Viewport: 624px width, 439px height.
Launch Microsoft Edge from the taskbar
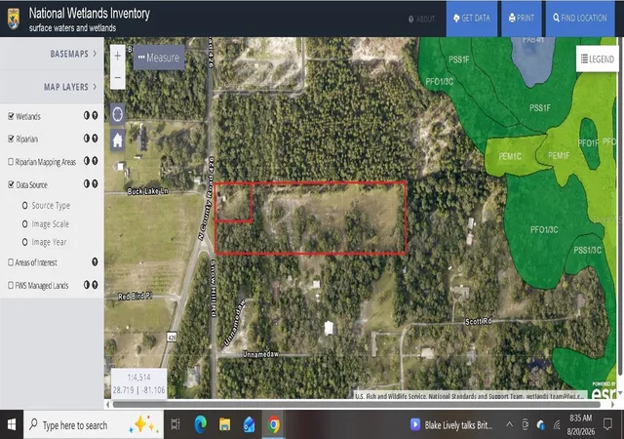pos(201,424)
